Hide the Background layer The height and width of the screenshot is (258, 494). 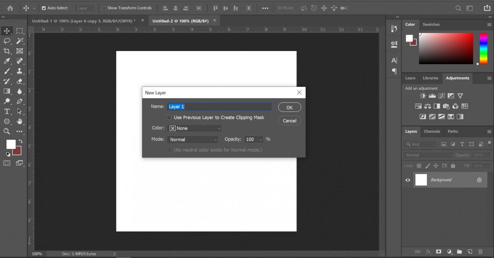tap(408, 180)
